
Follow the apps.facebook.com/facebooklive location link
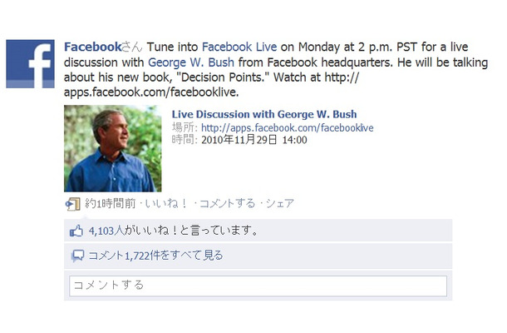(x=287, y=128)
